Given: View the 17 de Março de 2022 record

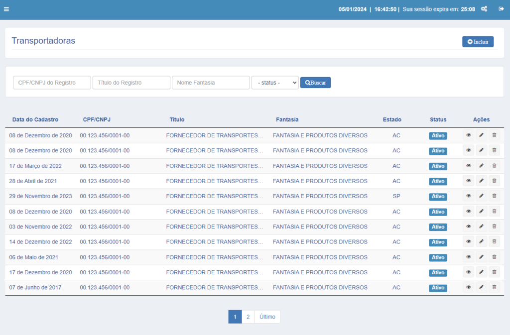Looking at the screenshot, I should click(468, 166).
